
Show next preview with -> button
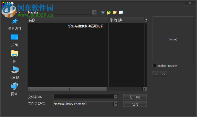(x=164, y=74)
